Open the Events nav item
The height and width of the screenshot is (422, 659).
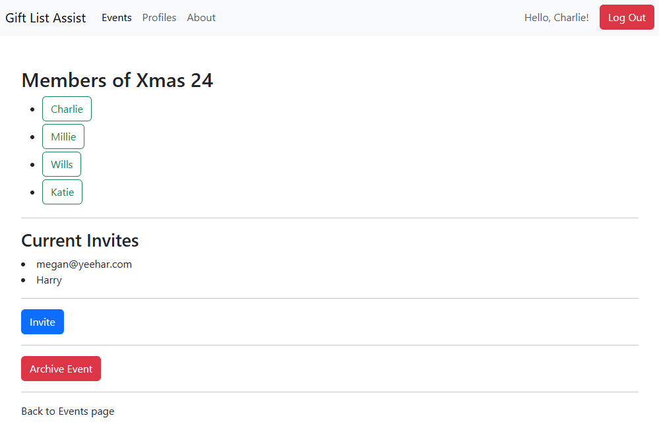(x=117, y=18)
